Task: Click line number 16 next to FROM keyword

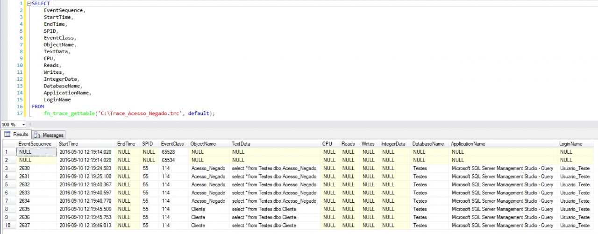Action: [x=19, y=106]
